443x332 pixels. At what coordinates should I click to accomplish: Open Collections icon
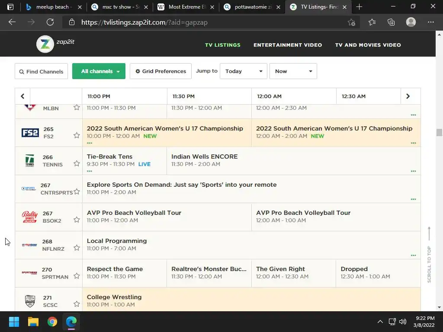(391, 22)
